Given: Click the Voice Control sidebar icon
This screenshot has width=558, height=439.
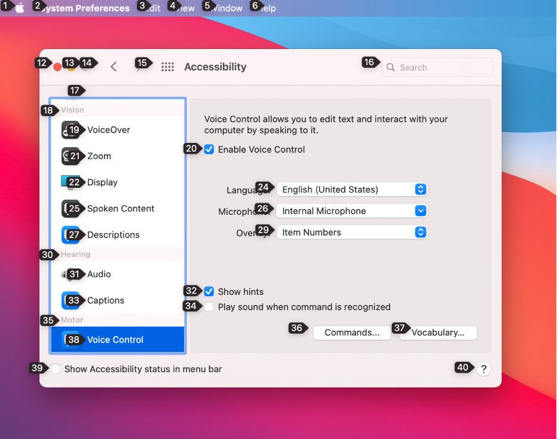Looking at the screenshot, I should click(x=70, y=340).
